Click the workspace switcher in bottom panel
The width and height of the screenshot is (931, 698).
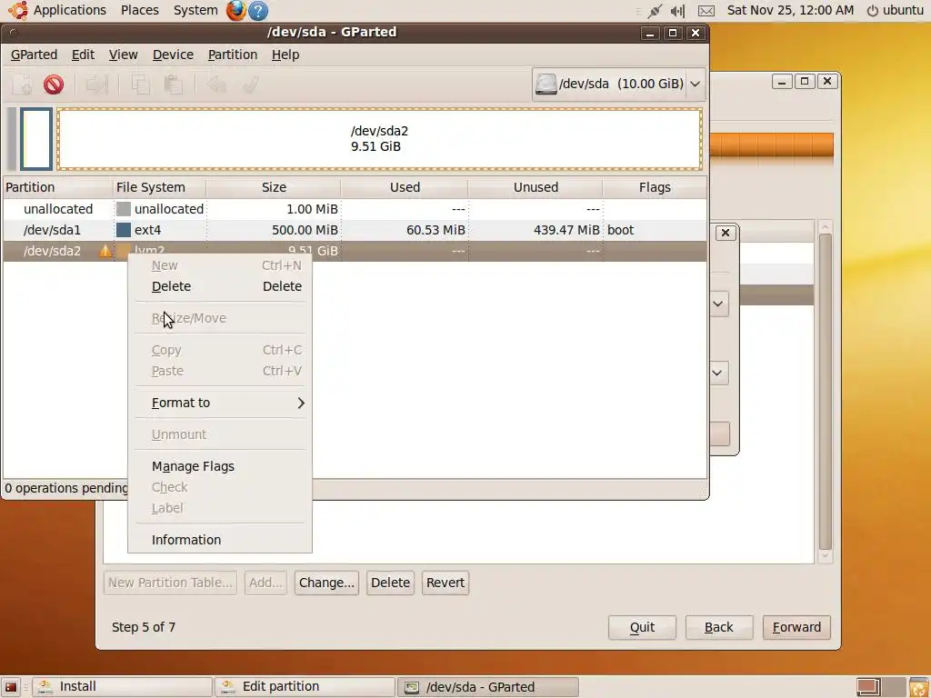tap(880, 687)
